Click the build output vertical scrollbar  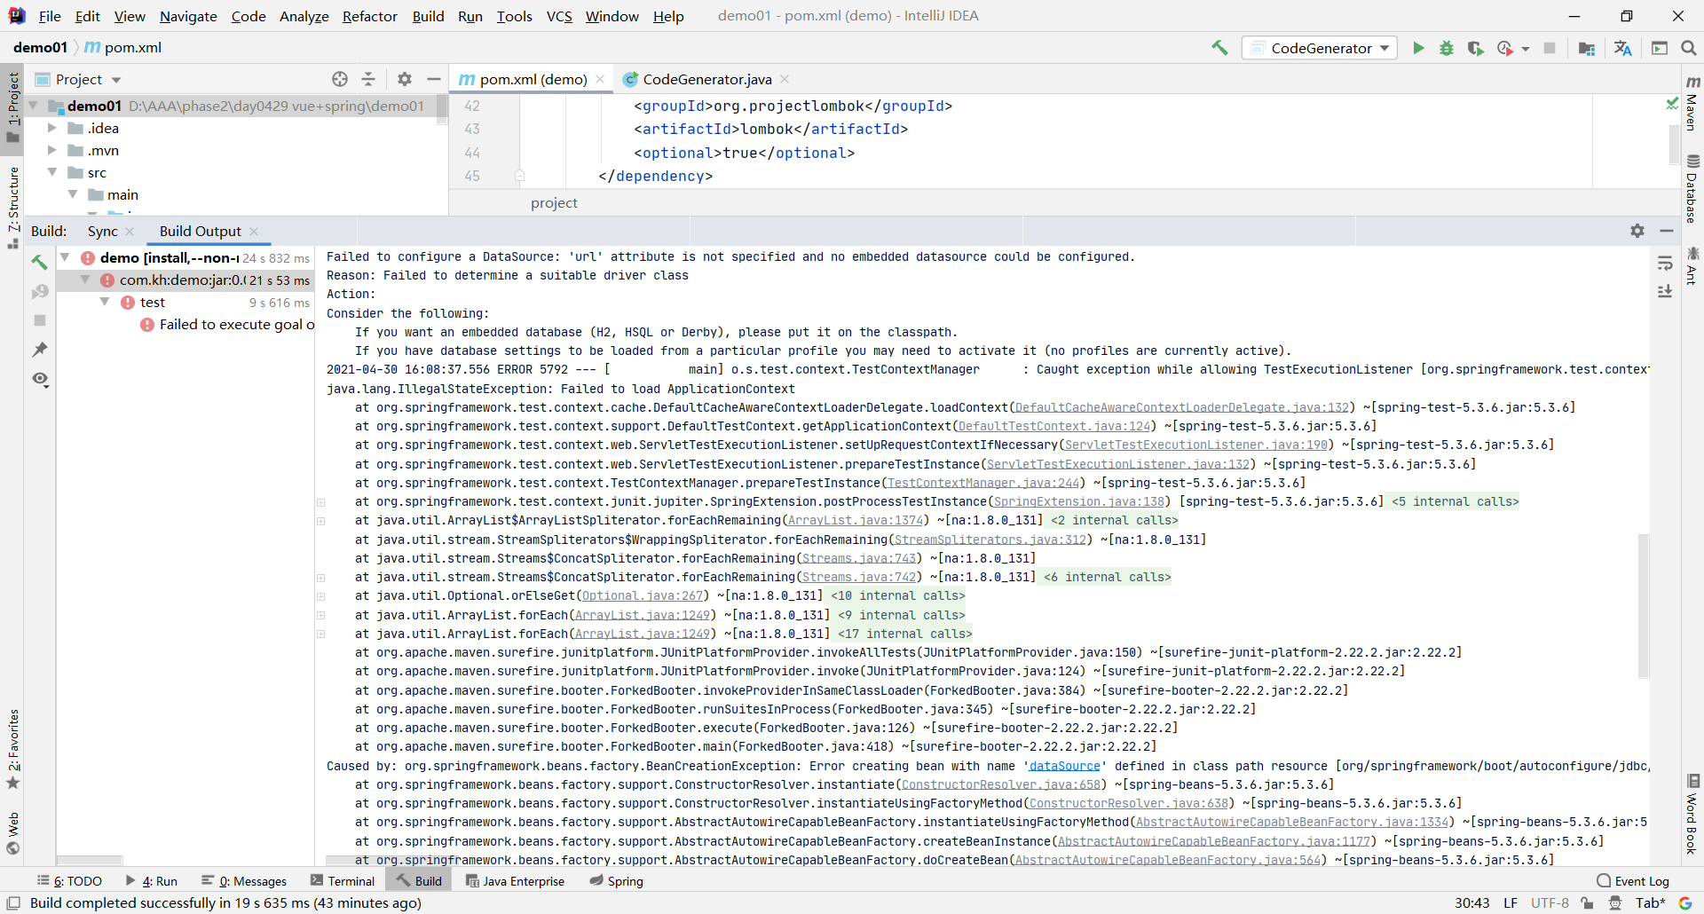[x=1644, y=605]
